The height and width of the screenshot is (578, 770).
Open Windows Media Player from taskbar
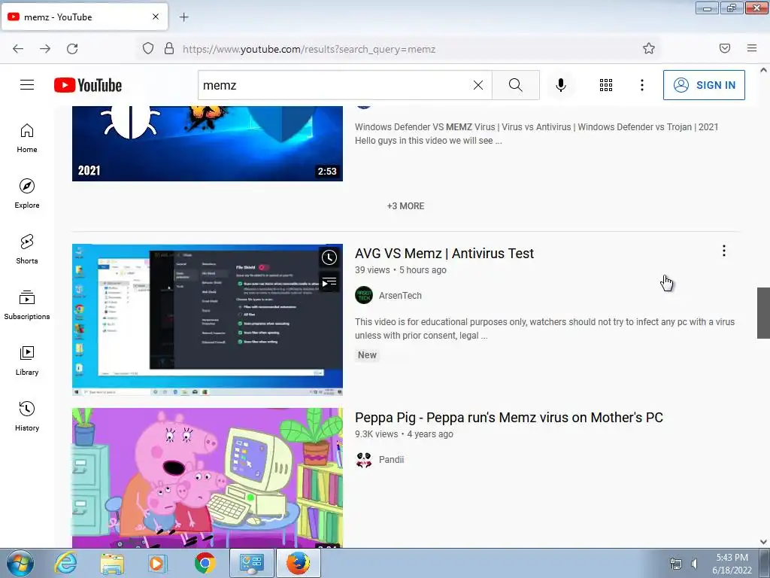point(158,563)
